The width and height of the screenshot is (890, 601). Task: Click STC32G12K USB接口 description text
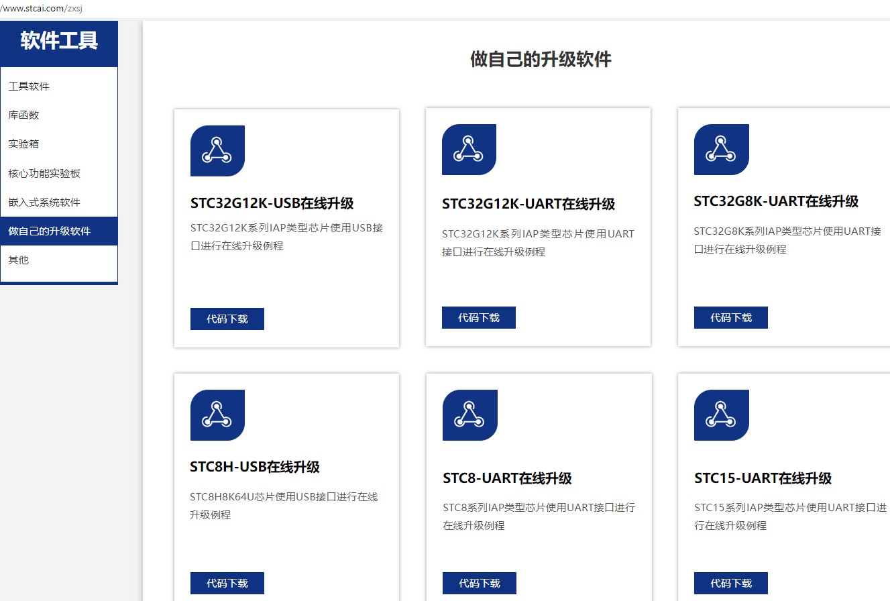(287, 237)
